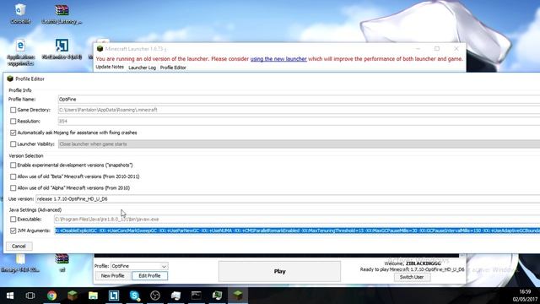The height and width of the screenshot is (304, 540).
Task: Click the large Play button
Action: pos(279,271)
